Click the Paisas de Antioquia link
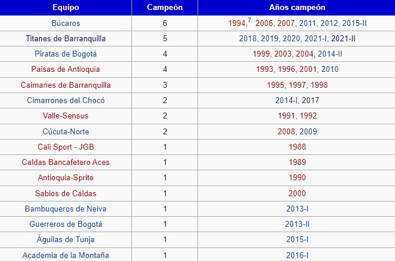 point(65,69)
